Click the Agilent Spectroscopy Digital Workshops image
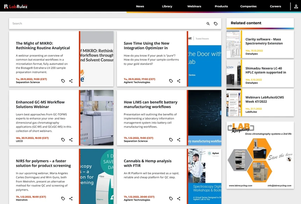The height and width of the screenshot is (204, 301). point(205,176)
